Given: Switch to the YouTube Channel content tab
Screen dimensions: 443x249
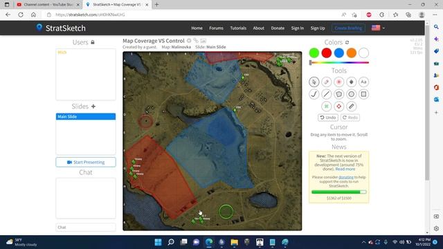Looking at the screenshot, I should tap(48, 5).
